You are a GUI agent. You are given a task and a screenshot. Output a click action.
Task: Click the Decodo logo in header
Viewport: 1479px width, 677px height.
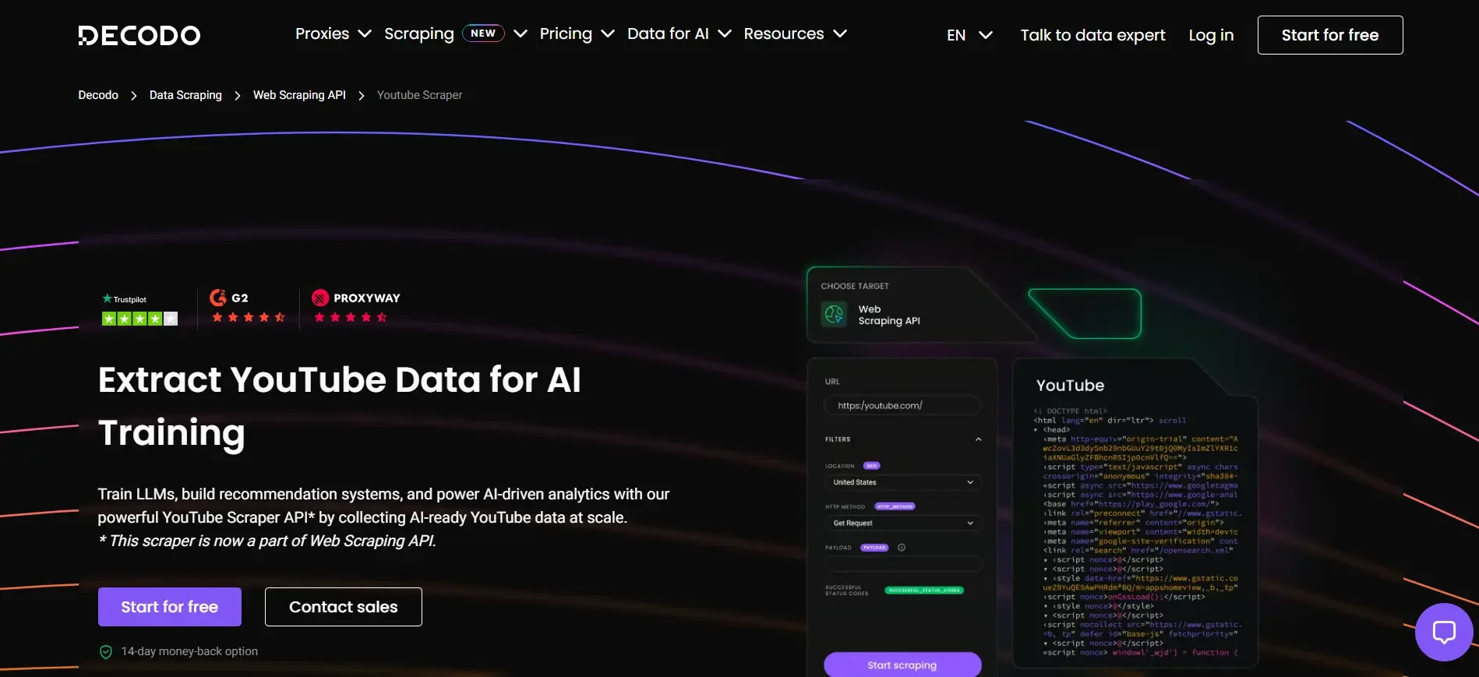[x=139, y=35]
